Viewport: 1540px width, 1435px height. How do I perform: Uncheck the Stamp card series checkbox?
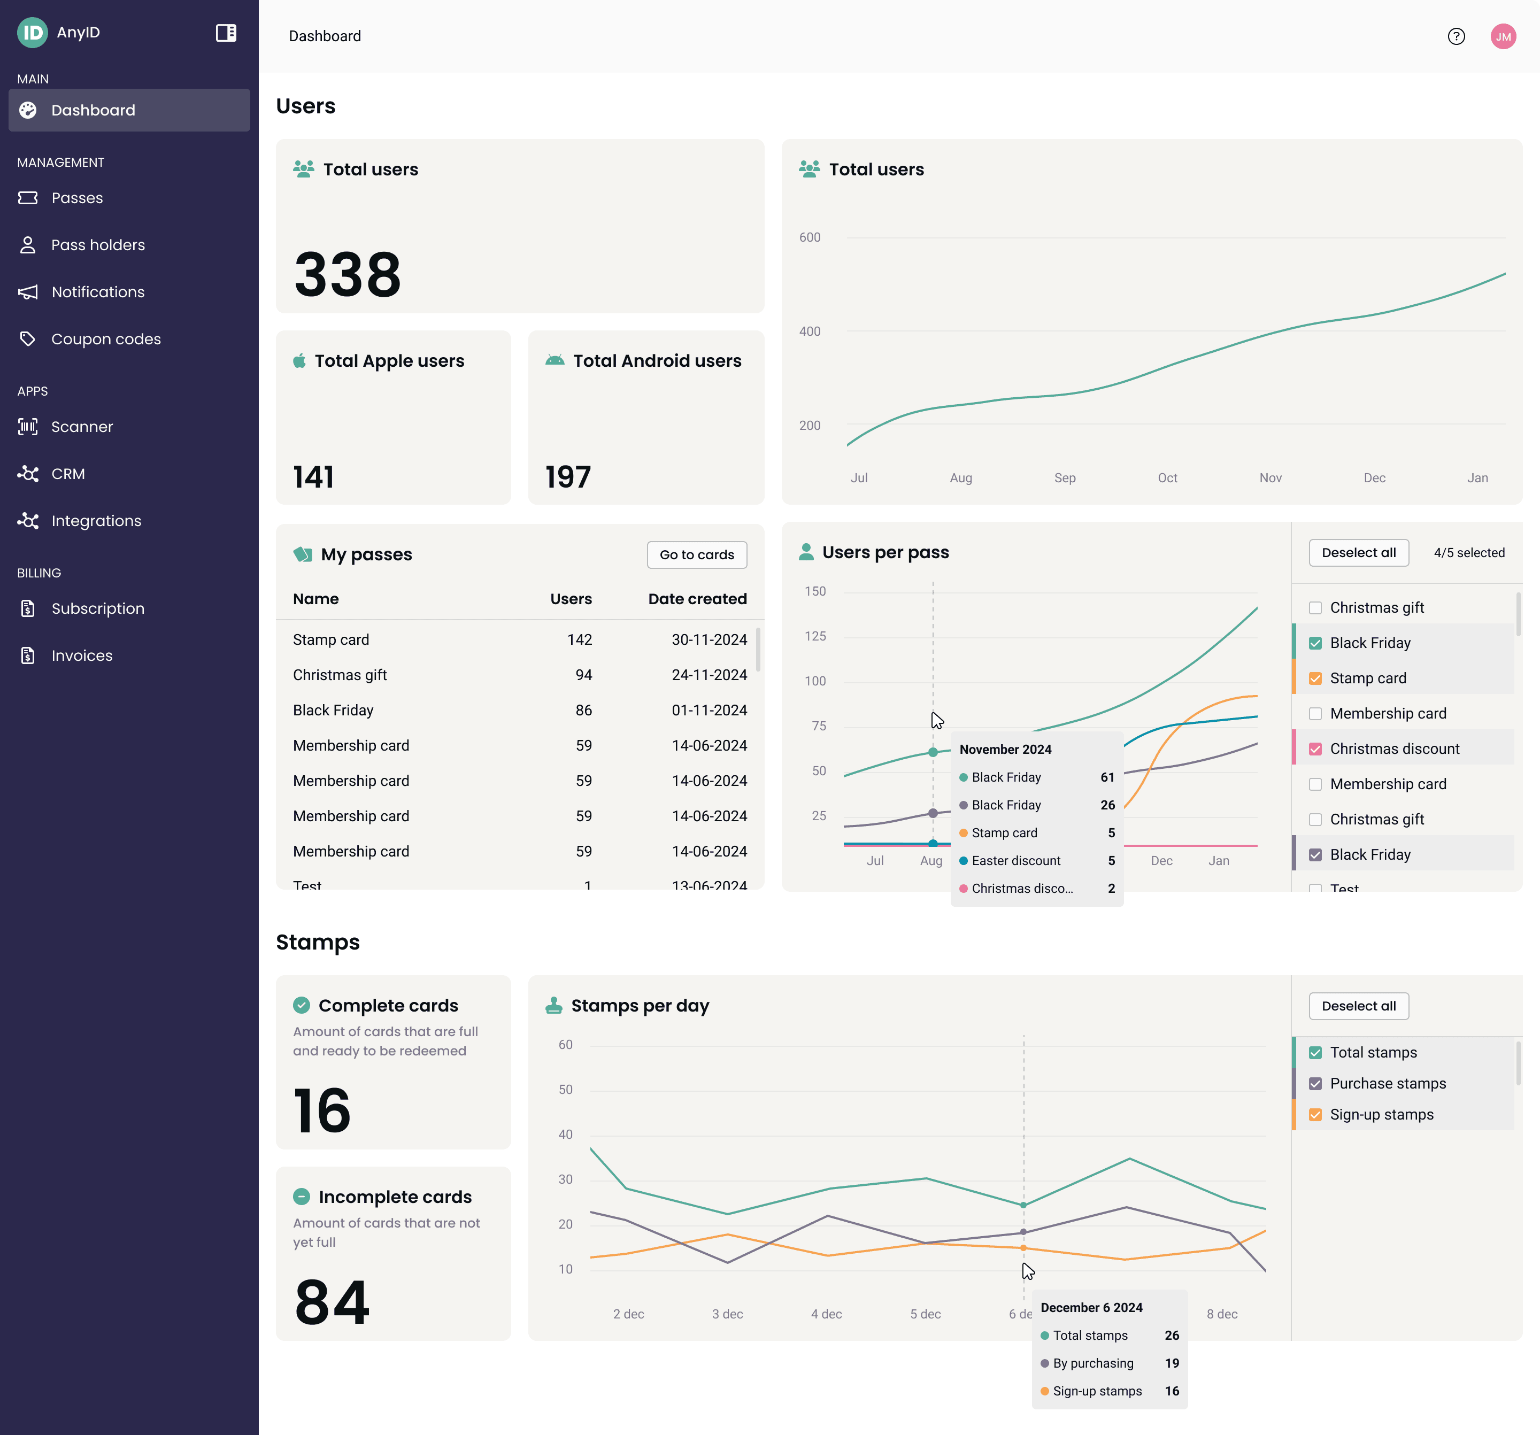(x=1314, y=678)
